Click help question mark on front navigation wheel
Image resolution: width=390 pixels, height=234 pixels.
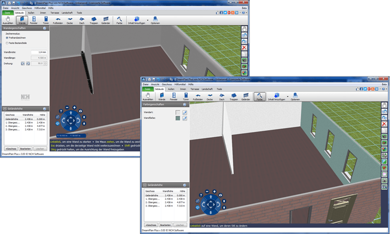click(201, 195)
